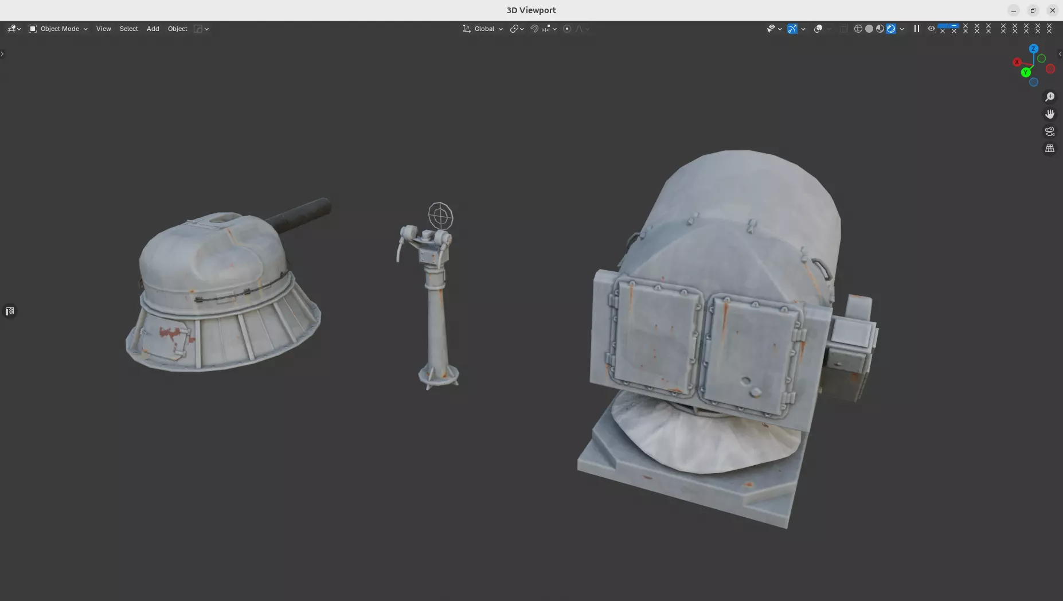
Task: Click the Pan hand viewport icon
Action: pyautogui.click(x=1050, y=114)
